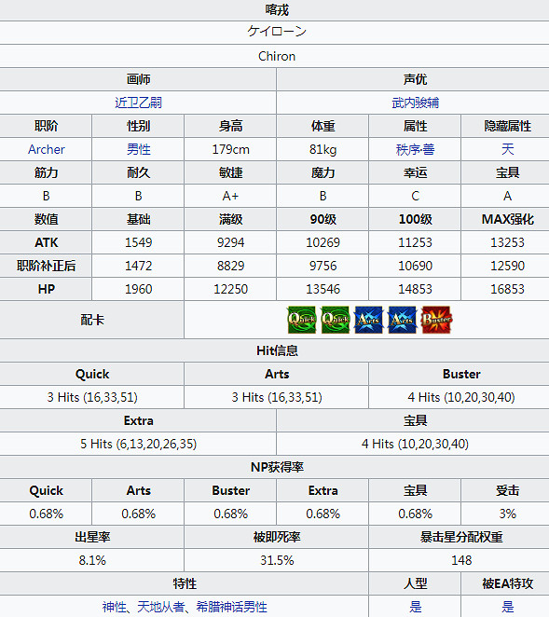
Task: Click Buster hits value 4 Hits (10,20,30,40)
Action: [x=461, y=397]
